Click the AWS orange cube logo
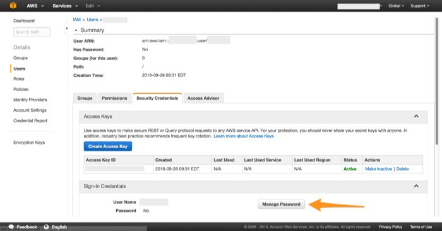 (13, 6)
